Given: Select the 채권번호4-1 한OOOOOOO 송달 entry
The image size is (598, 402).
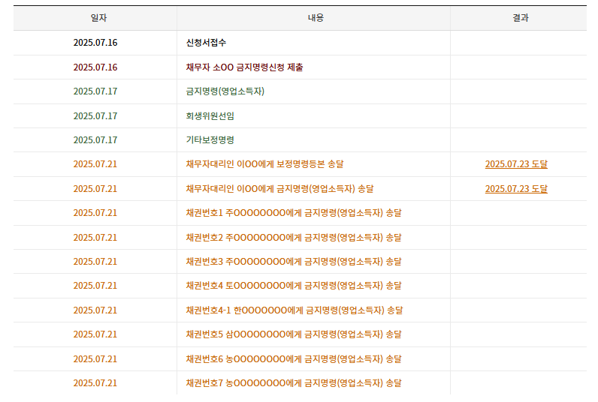Looking at the screenshot, I should [294, 310].
